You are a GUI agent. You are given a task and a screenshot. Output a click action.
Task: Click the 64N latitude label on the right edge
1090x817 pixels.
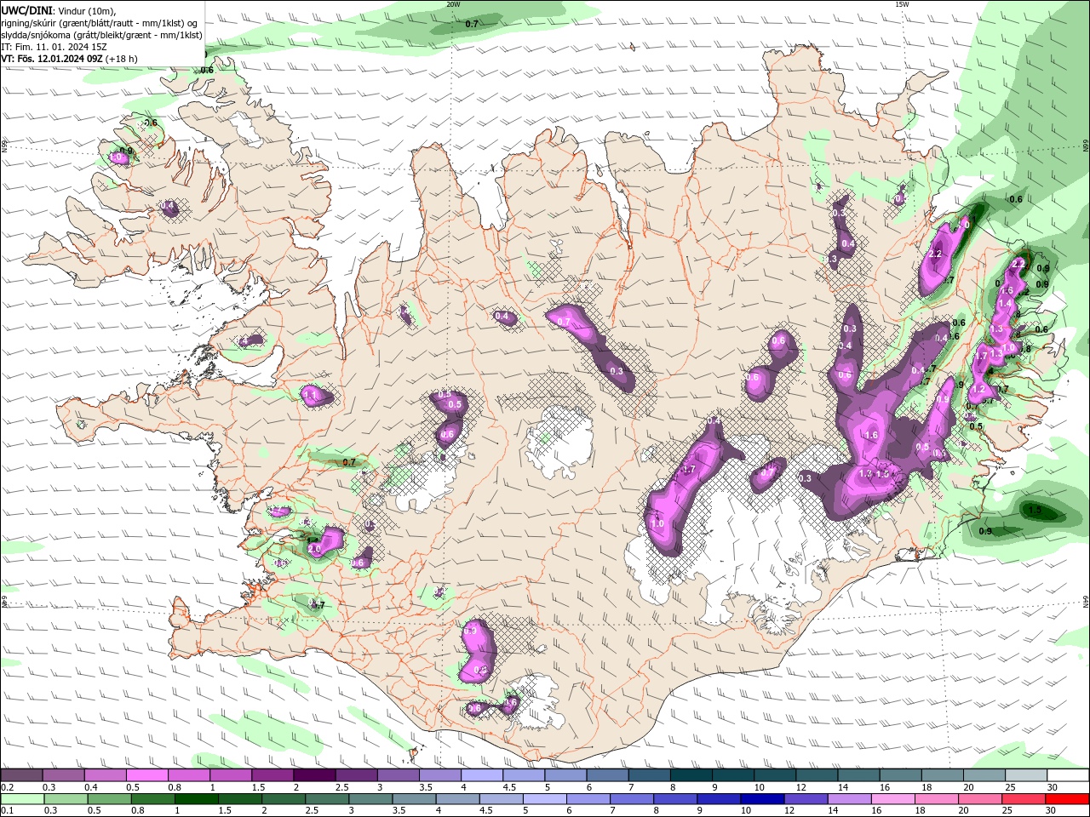(x=1086, y=601)
